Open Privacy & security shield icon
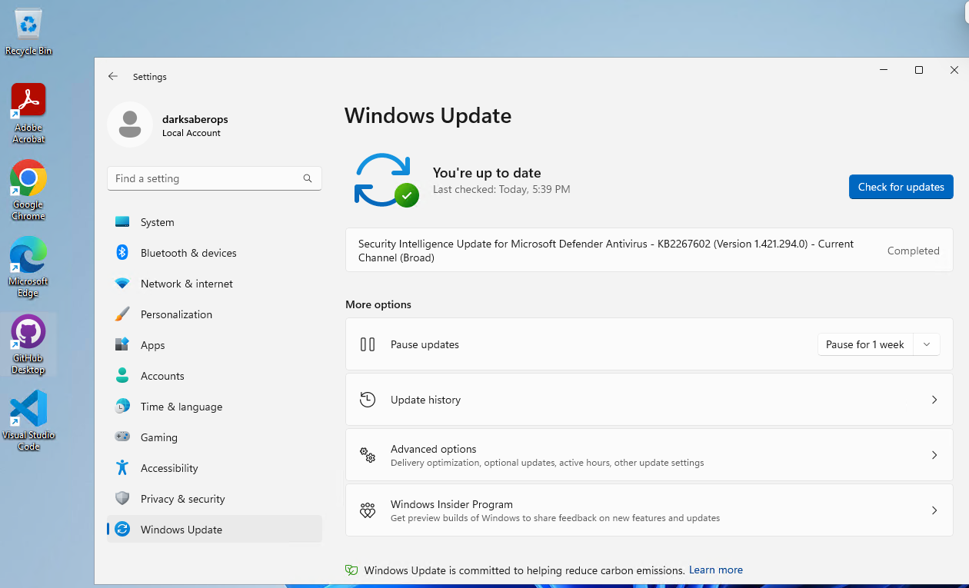The width and height of the screenshot is (969, 588). pyautogui.click(x=123, y=498)
